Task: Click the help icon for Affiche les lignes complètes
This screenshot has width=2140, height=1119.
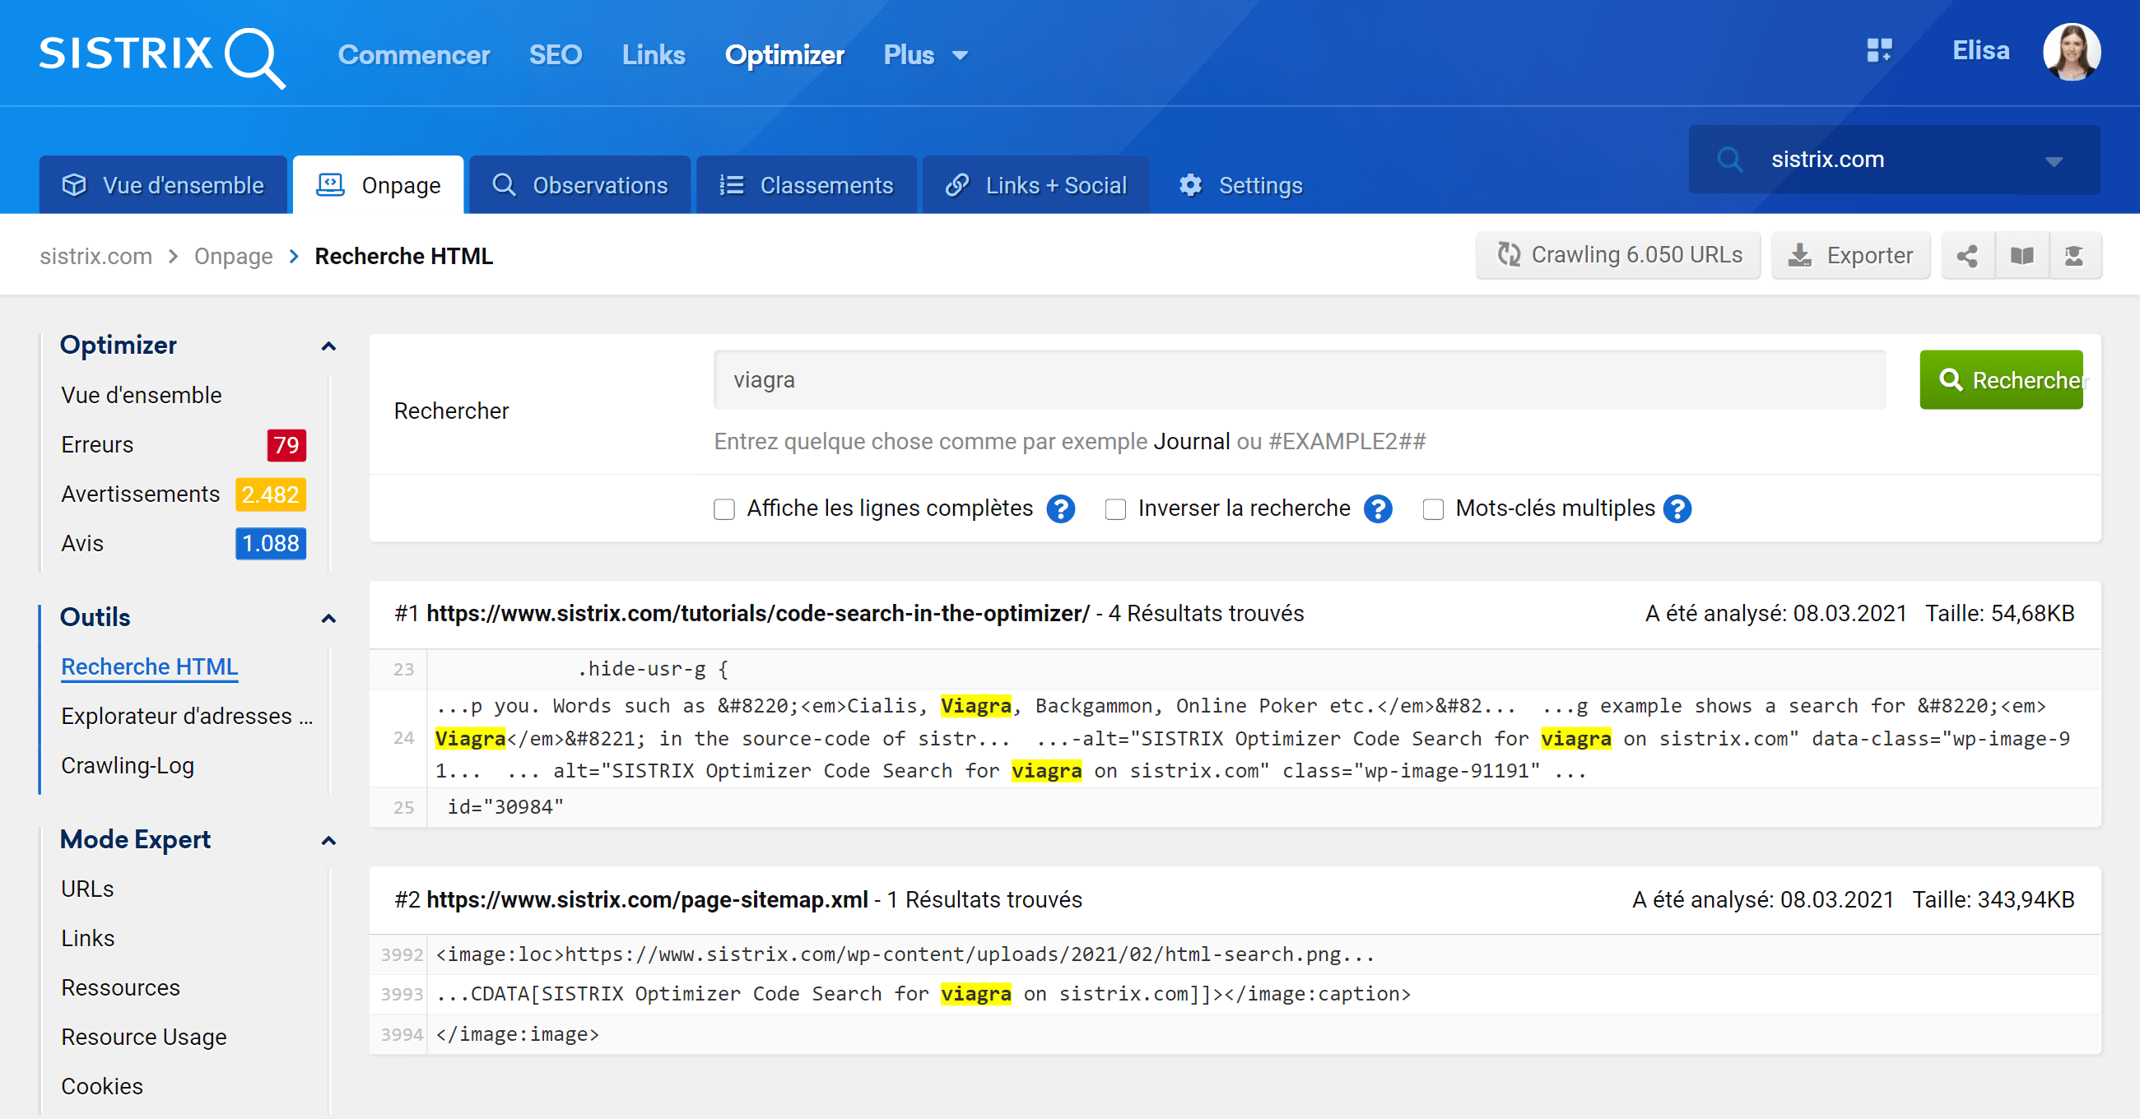Action: 1060,508
